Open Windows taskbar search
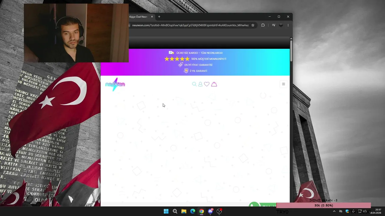This screenshot has height=216, width=385. pyautogui.click(x=175, y=211)
